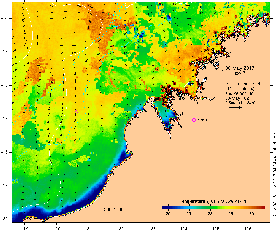279x232 pixels.
Task: Click the 'Temperature (°C) n19 35% ql>=4' title
Action: (x=213, y=201)
